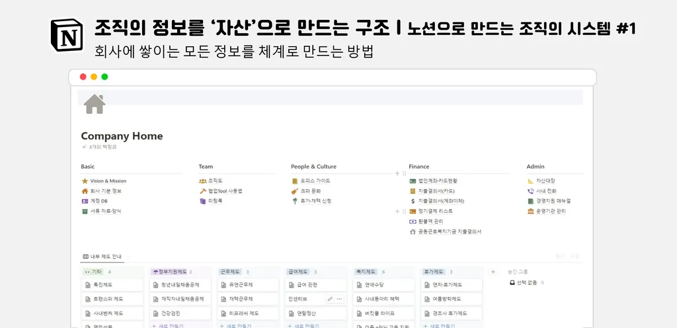Click the plus icon left of 정기결제 리스트
Image resolution: width=677 pixels, height=328 pixels.
pos(397,212)
